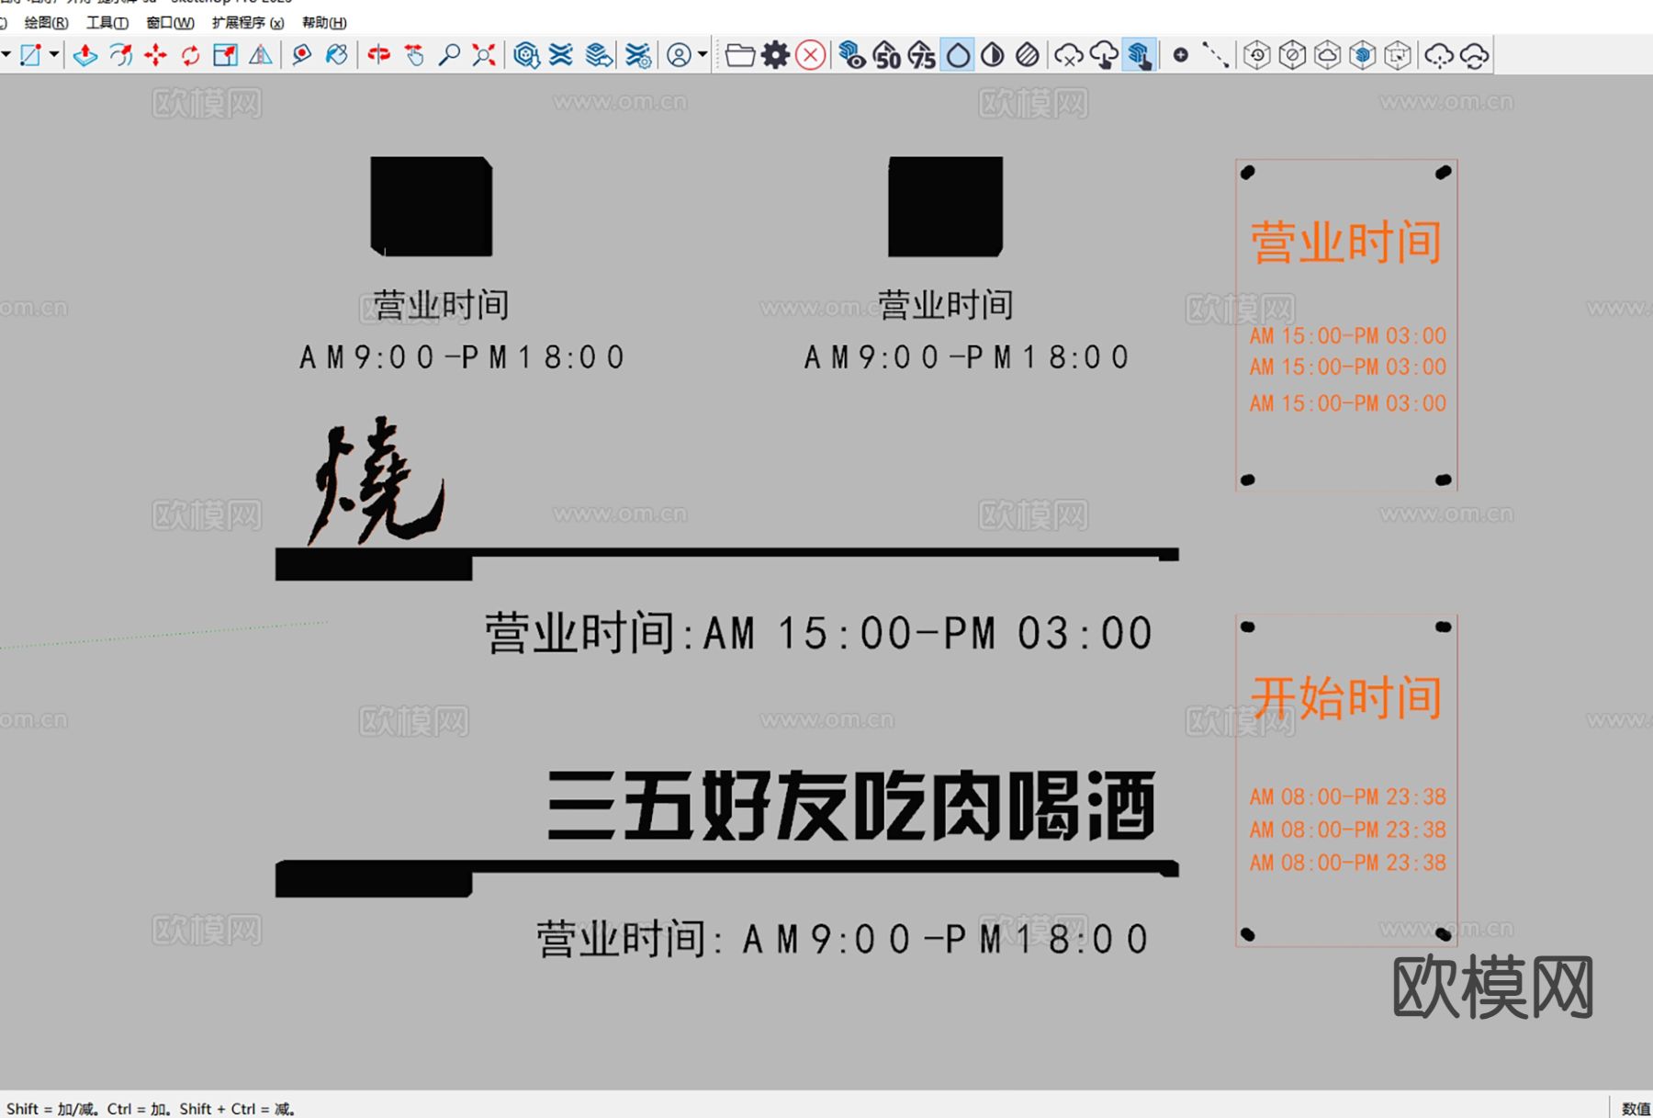The image size is (1653, 1118).
Task: Click the Zoom Extents tool
Action: [x=484, y=55]
